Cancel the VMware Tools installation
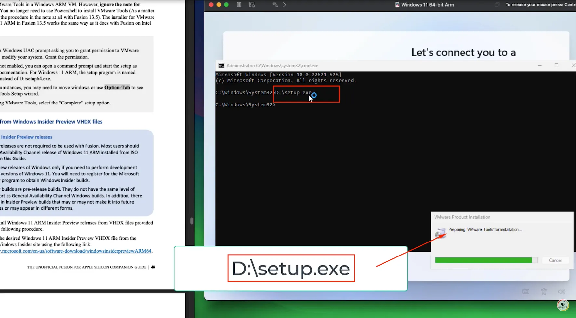576x318 pixels. click(x=555, y=260)
